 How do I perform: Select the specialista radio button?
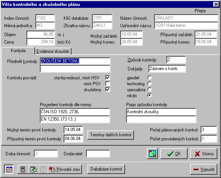click(x=150, y=89)
